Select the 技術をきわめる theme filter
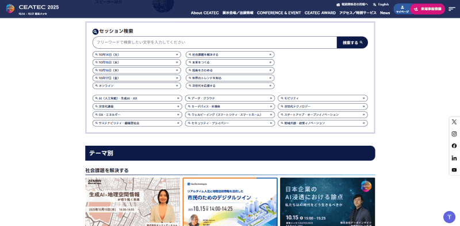Viewport: 460px width, 226px height. [x=230, y=70]
